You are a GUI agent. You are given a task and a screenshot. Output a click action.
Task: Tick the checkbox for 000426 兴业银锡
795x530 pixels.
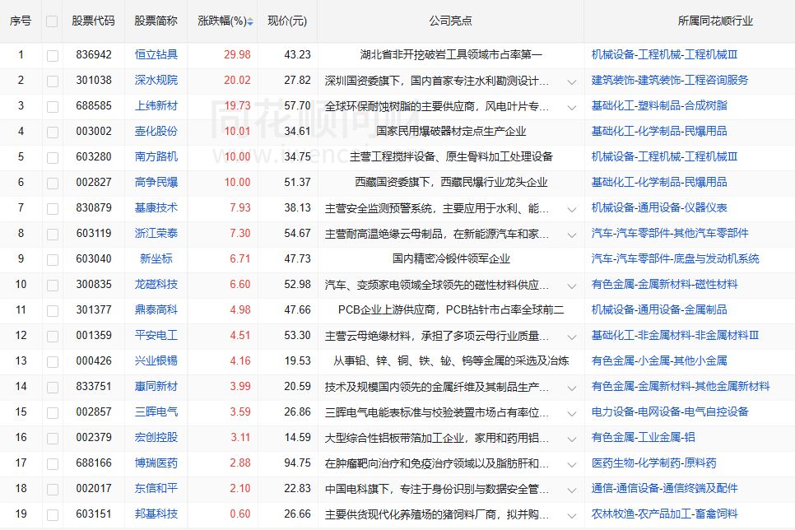point(52,361)
